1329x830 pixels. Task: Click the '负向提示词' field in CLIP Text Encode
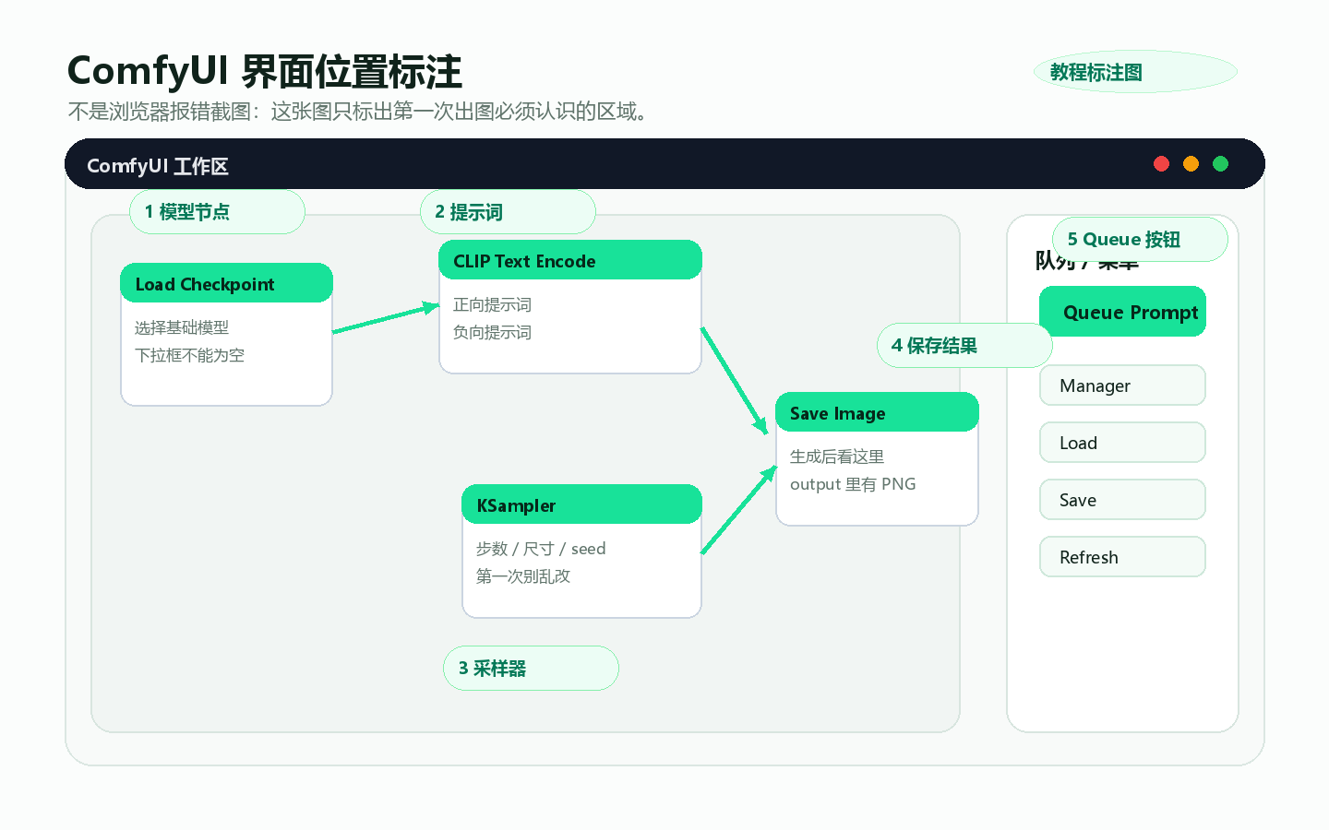[492, 332]
